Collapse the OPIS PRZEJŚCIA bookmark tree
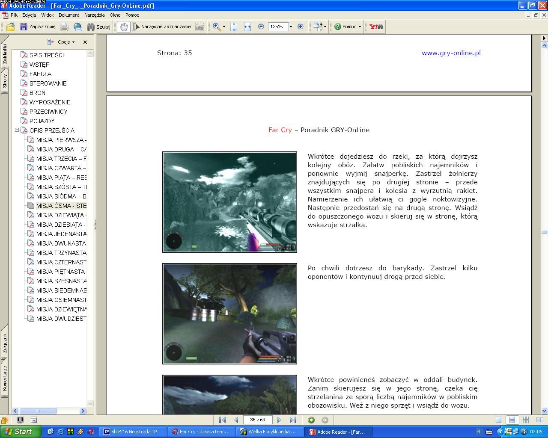Screen dimensions: 548x438 [x=17, y=130]
